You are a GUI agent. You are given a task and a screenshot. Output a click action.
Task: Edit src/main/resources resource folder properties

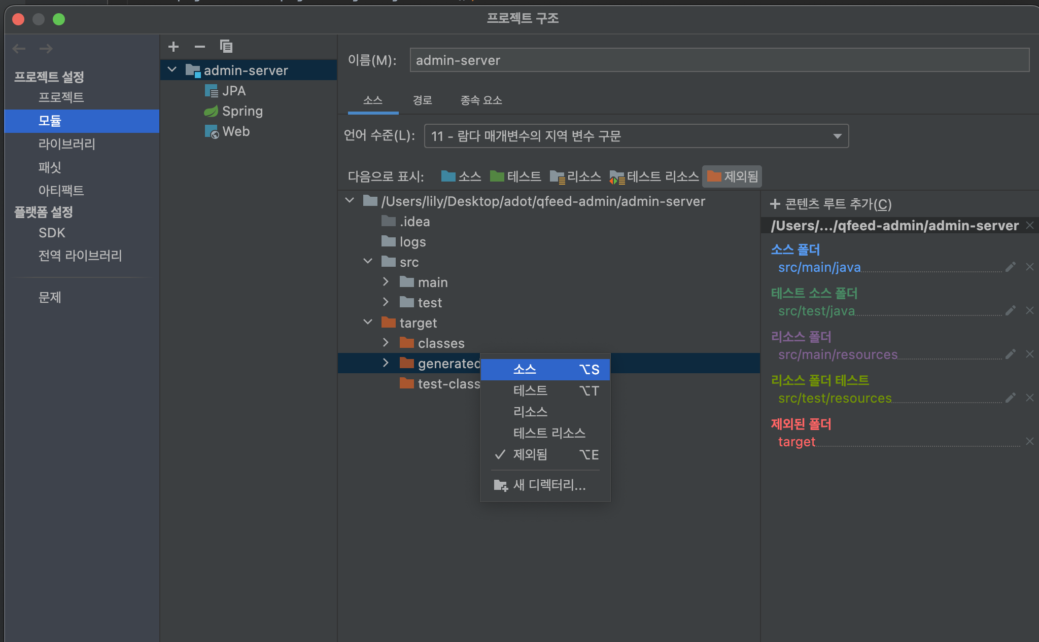(1010, 354)
